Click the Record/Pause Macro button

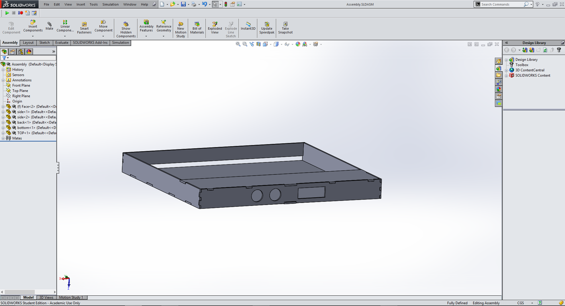(20, 13)
